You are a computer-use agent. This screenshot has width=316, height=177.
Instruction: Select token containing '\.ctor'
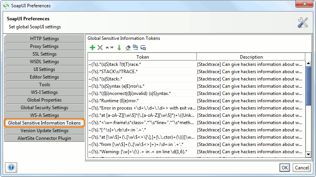pyautogui.click(x=142, y=137)
